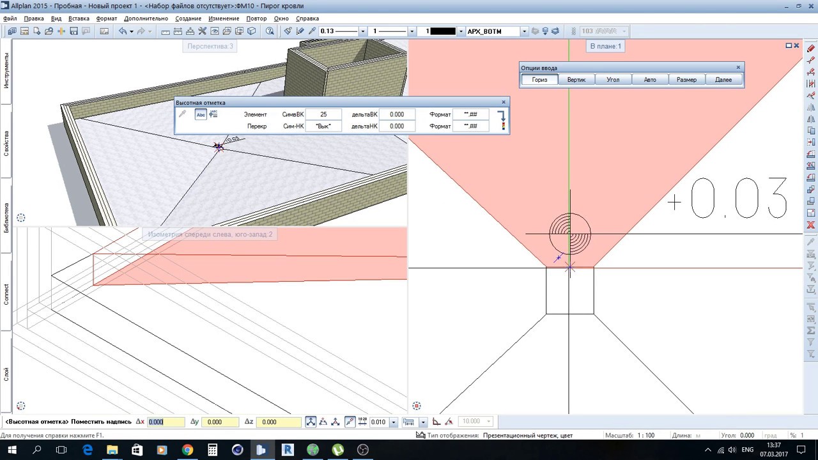The image size is (818, 460).
Task: Open File Explorer from the taskbar
Action: [112, 450]
